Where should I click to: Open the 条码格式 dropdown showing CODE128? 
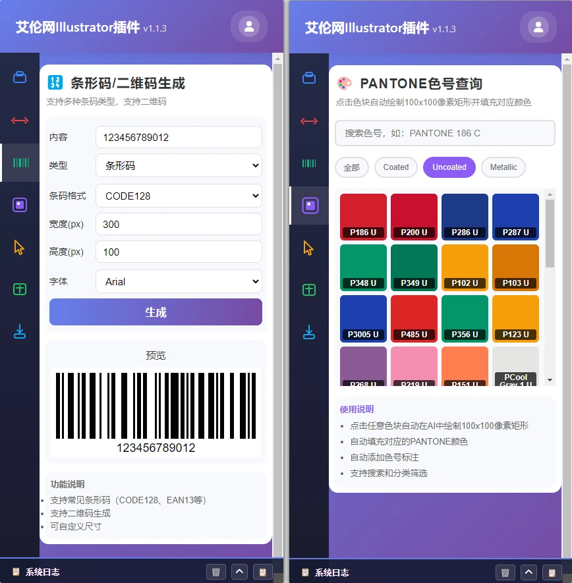coord(179,196)
